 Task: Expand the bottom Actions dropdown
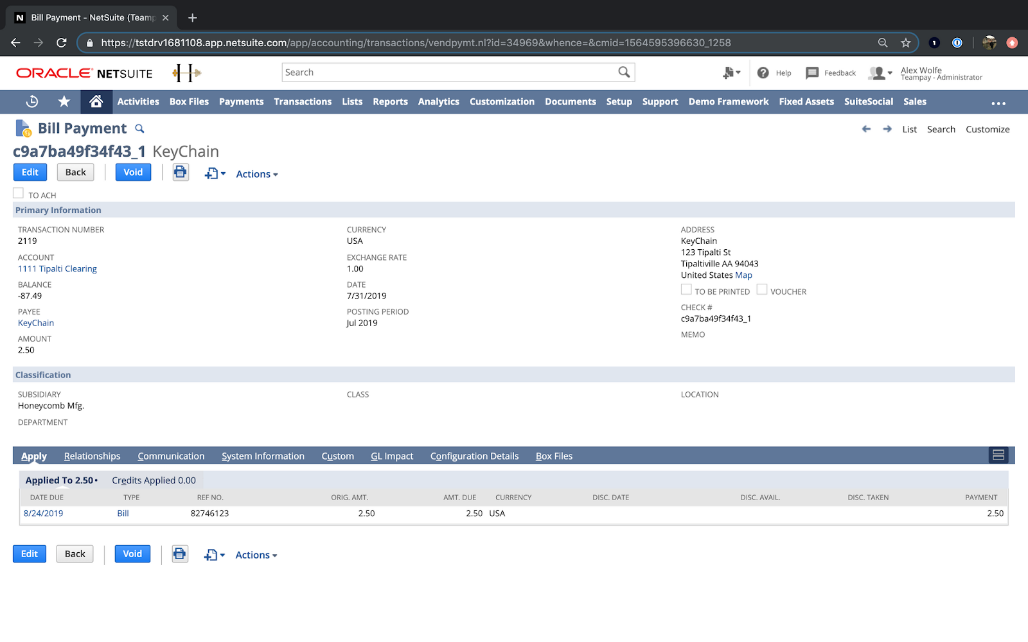[x=256, y=555]
